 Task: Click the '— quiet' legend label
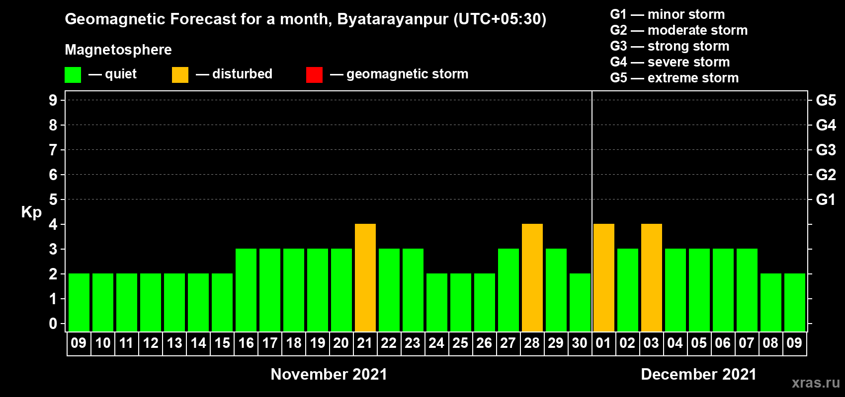point(112,74)
